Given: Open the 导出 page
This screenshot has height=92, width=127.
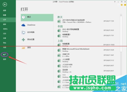Looking at the screenshot, I should [5, 43].
